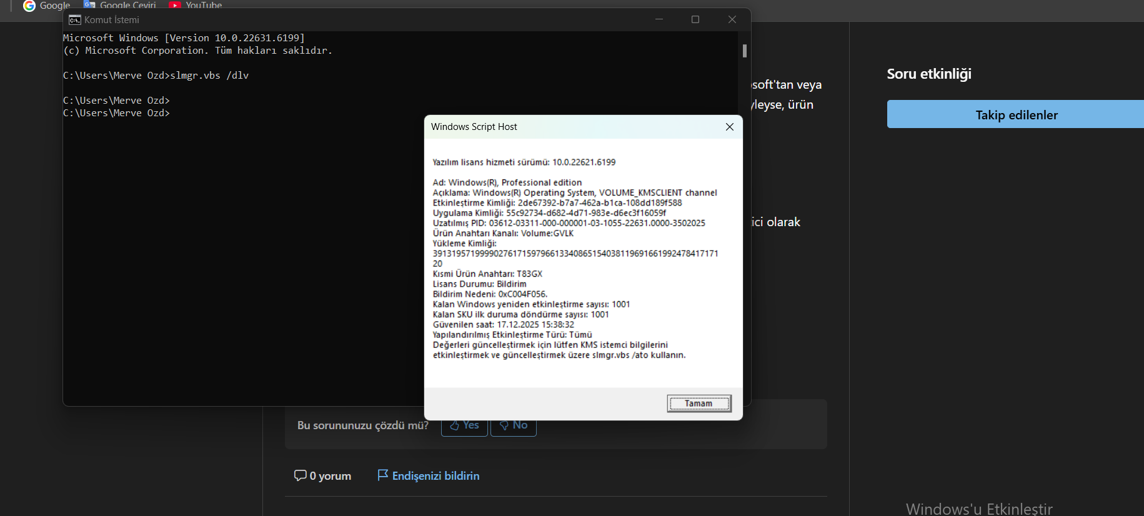Open the YouTube bookmark
The image size is (1144, 516).
[196, 6]
